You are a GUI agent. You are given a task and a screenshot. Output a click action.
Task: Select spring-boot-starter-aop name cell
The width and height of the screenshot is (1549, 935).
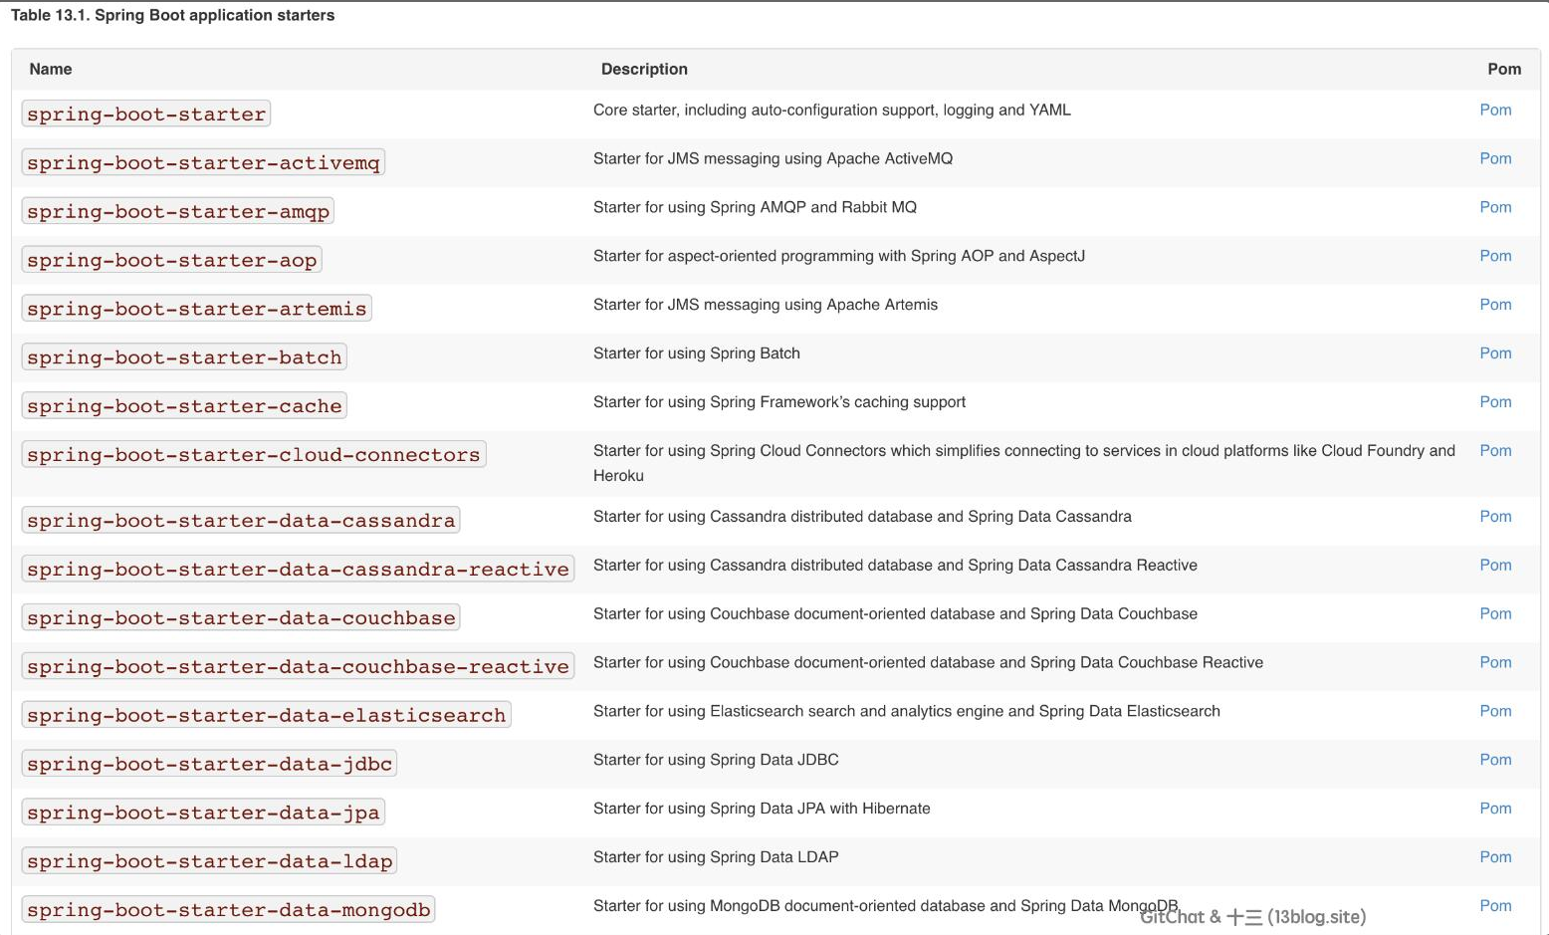point(171,261)
